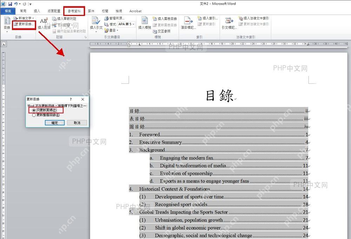
Task: Click the first-line indent marker on the ruler
Action: 128,42
